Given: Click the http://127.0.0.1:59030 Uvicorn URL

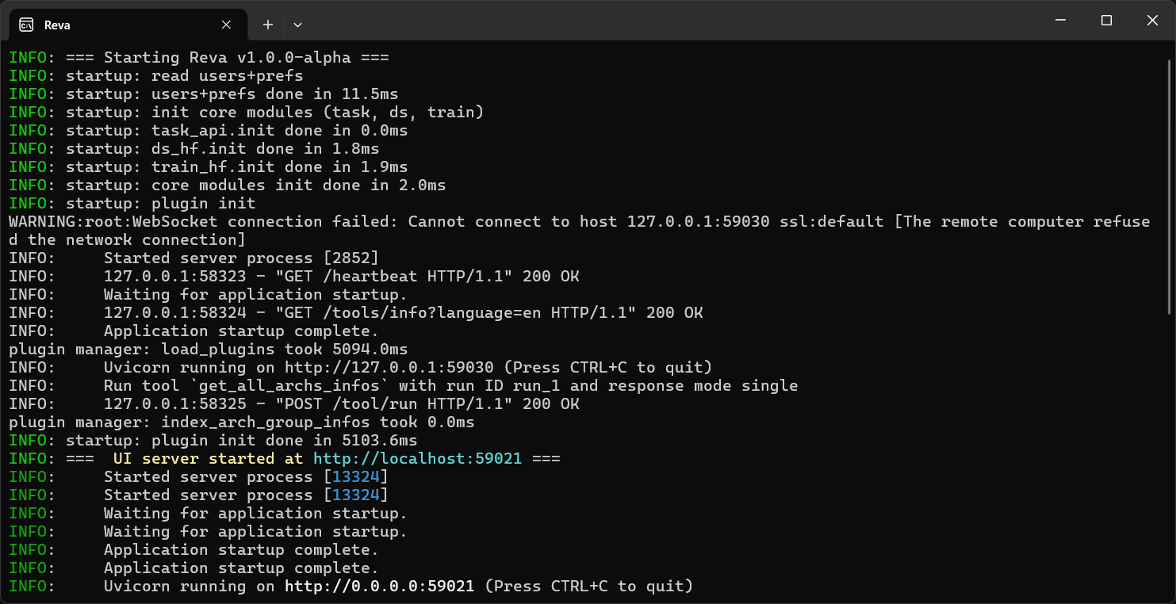Looking at the screenshot, I should coord(389,368).
